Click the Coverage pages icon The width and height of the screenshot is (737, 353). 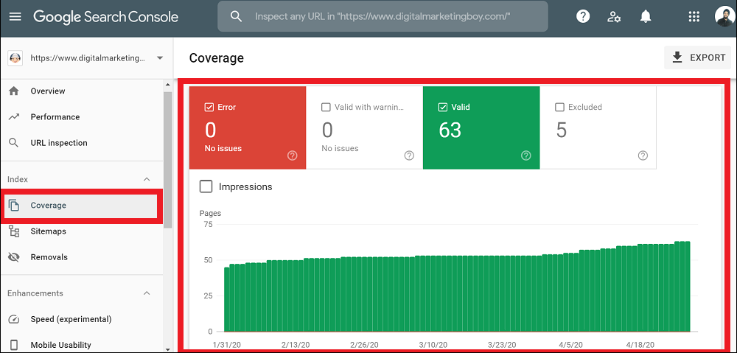coord(14,206)
